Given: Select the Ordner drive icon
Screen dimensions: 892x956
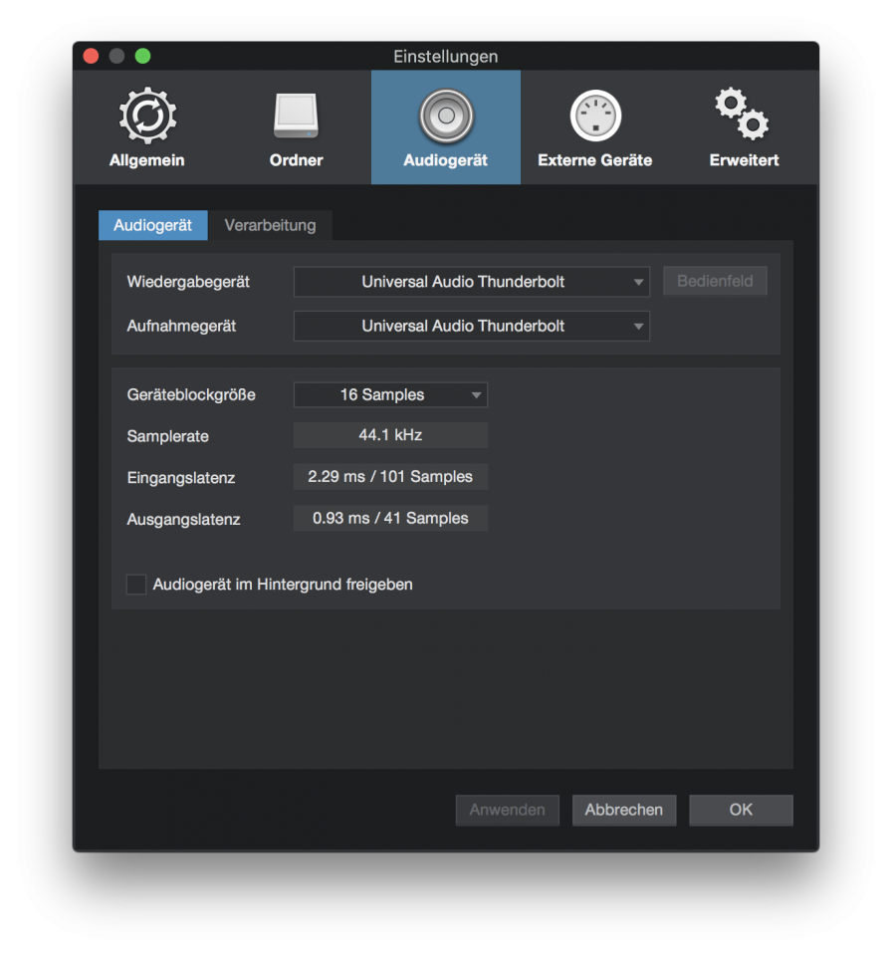Looking at the screenshot, I should [296, 116].
